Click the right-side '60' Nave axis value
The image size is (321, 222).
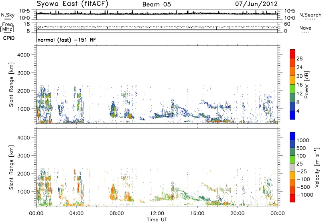tap(287, 24)
